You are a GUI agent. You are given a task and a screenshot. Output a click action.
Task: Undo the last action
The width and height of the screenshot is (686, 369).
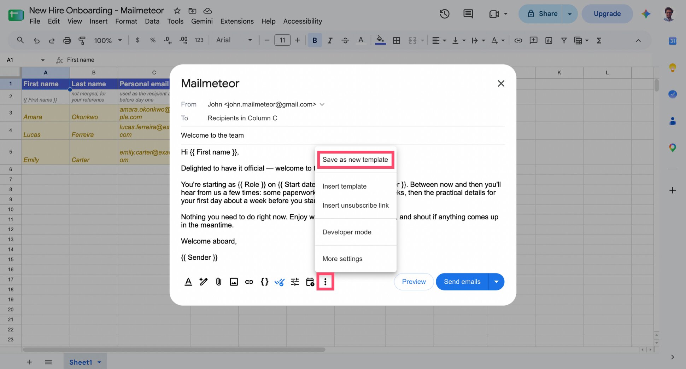tap(36, 40)
